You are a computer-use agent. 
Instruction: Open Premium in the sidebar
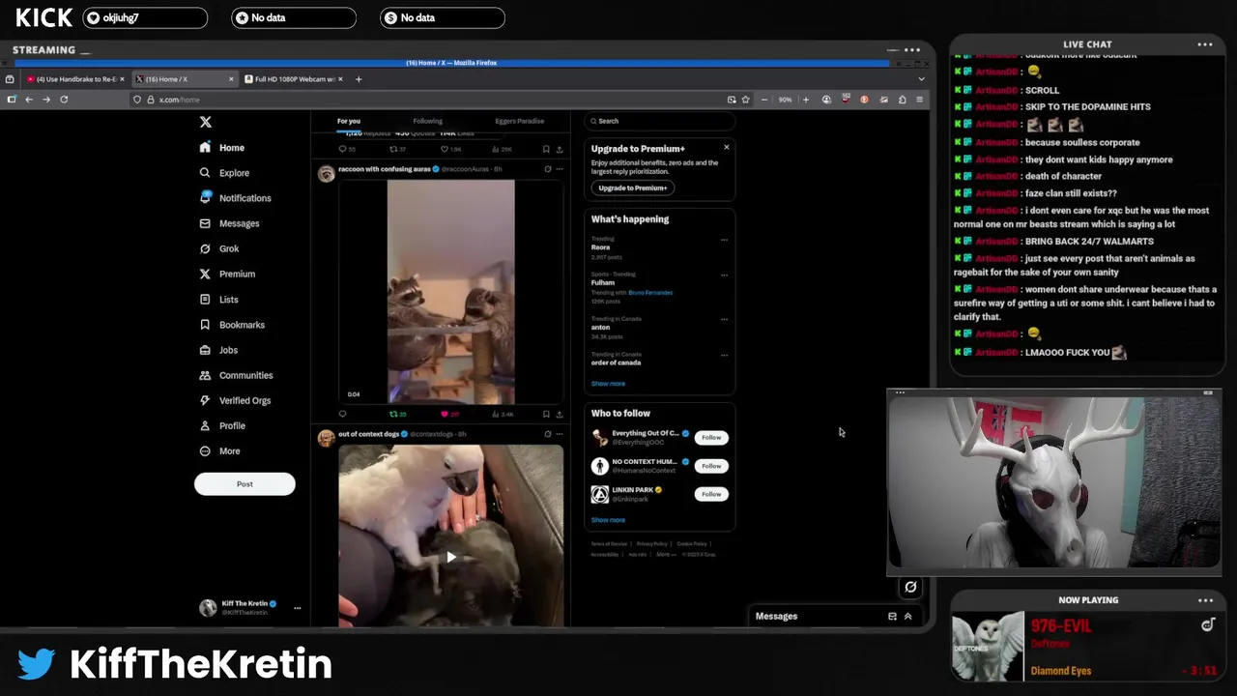coord(226,274)
